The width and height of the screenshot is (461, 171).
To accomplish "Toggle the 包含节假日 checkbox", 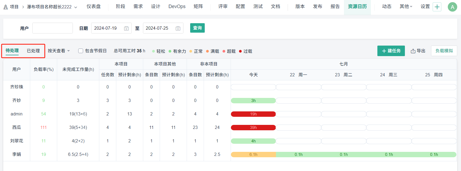I will click(x=81, y=51).
